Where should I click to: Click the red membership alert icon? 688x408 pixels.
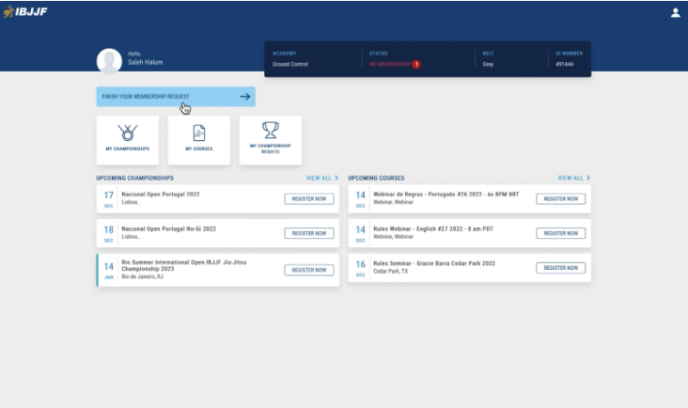click(416, 64)
